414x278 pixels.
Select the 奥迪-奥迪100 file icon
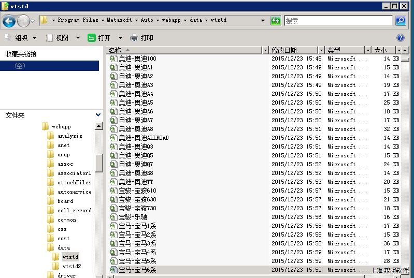coord(114,58)
